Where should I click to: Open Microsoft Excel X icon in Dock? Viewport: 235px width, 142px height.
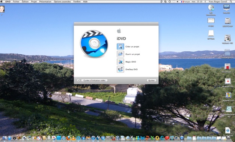(152, 138)
